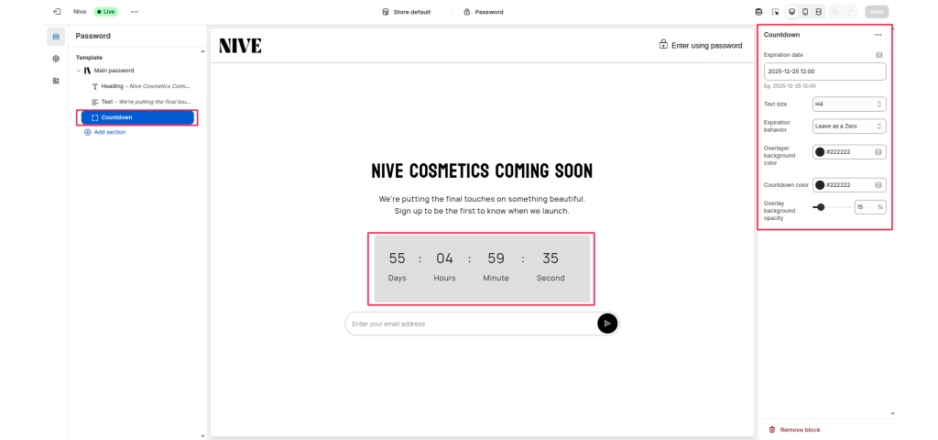Image resolution: width=938 pixels, height=440 pixels.
Task: Collapse the Main password section
Action: (x=79, y=71)
